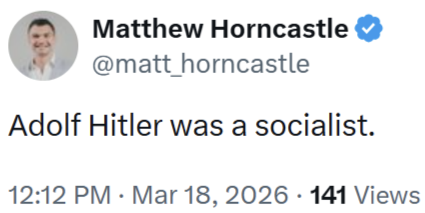
Task: Open the Matthew Horncastle display name
Action: [x=220, y=29]
